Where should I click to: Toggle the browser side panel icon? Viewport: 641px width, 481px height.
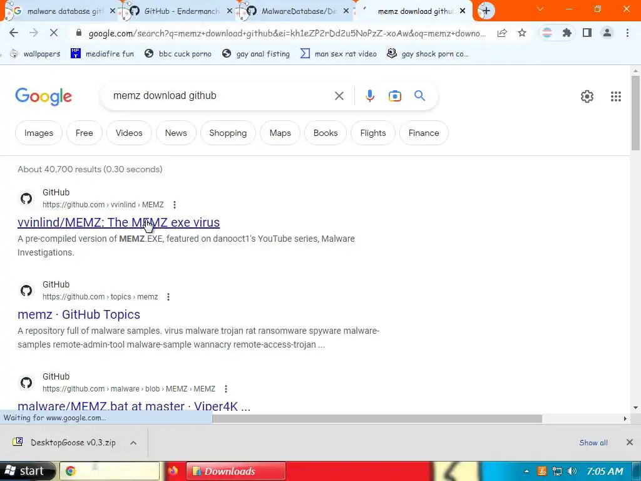[587, 33]
